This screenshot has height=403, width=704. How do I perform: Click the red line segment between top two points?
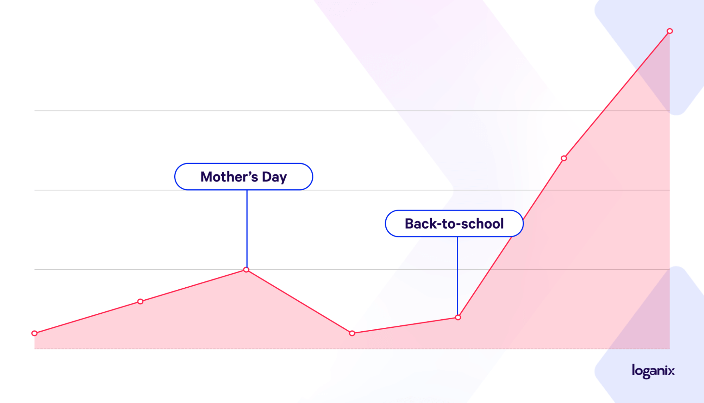click(617, 95)
